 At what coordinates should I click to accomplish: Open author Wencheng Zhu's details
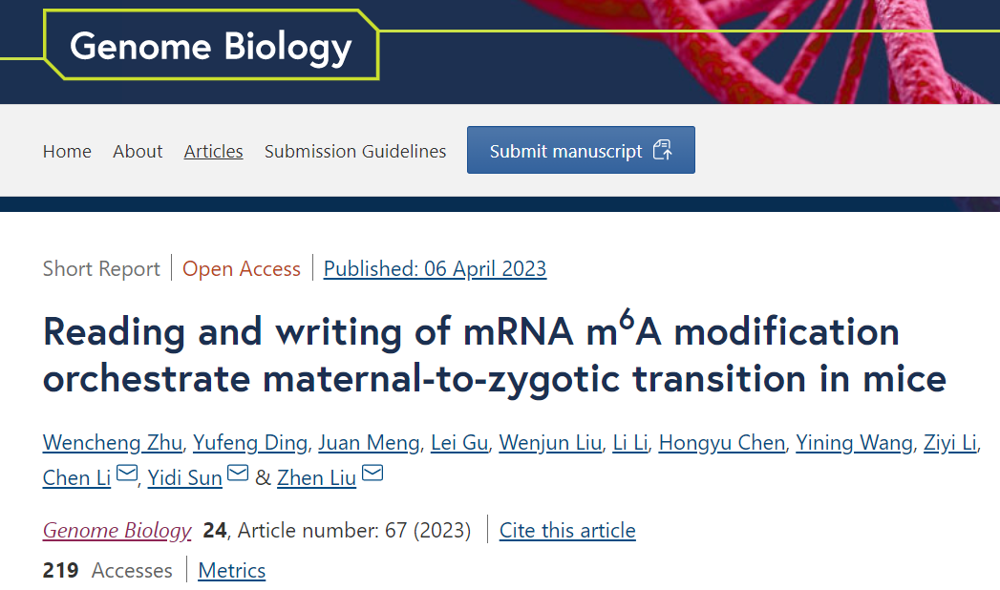[x=113, y=442]
